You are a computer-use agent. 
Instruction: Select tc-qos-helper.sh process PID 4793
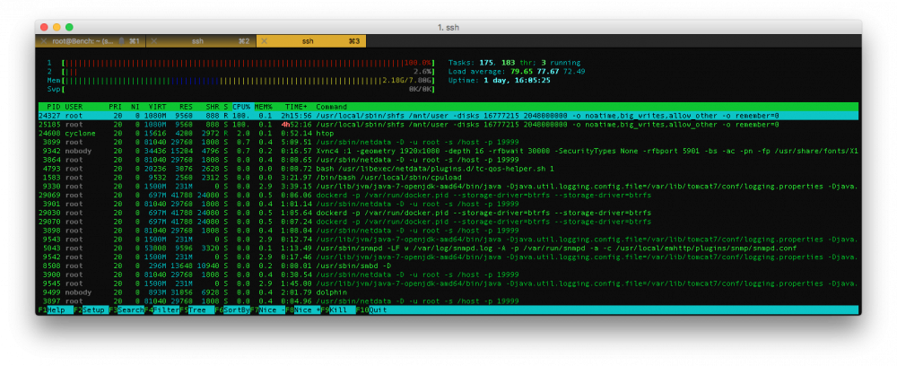pyautogui.click(x=448, y=169)
